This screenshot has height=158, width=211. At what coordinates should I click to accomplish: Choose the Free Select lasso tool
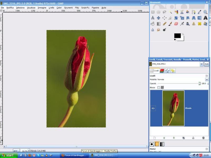(164, 12)
